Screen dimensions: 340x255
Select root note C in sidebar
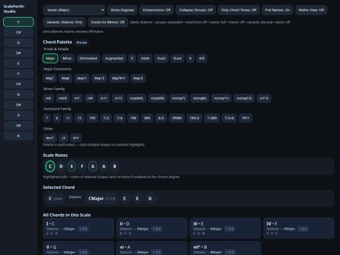tap(18, 22)
